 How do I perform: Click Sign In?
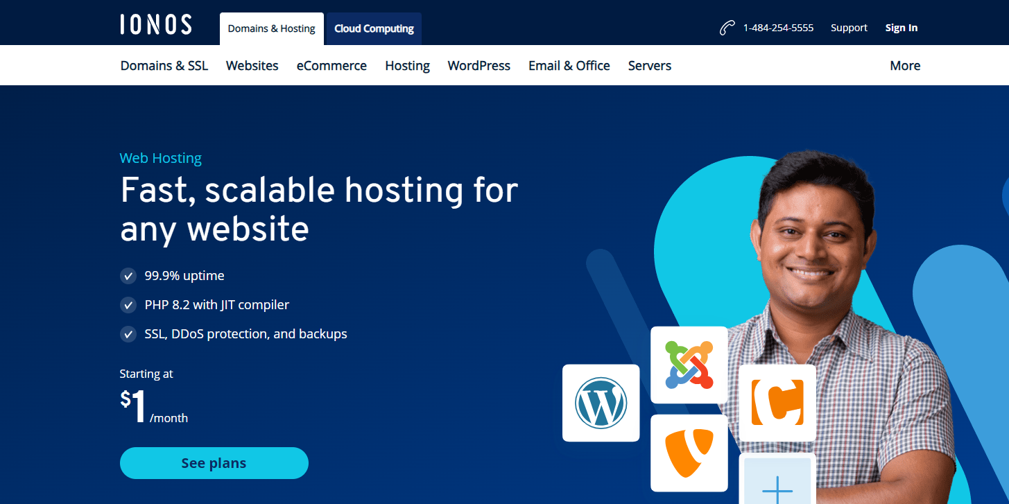click(901, 27)
